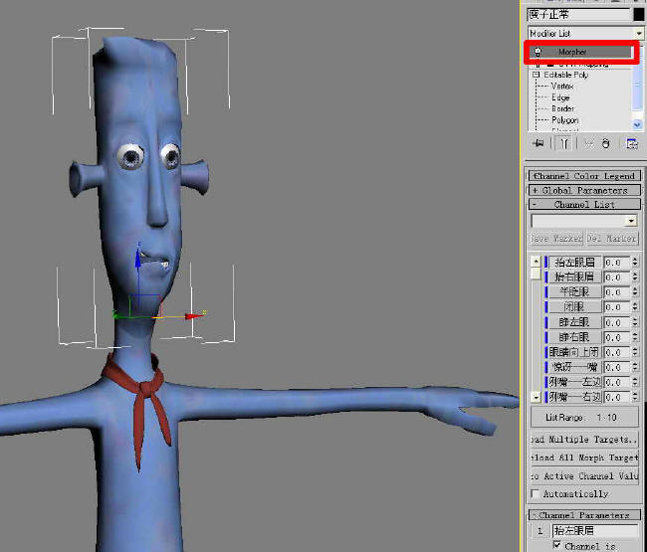
Task: Select the 咧嘴—右边 channel button
Action: (x=574, y=397)
